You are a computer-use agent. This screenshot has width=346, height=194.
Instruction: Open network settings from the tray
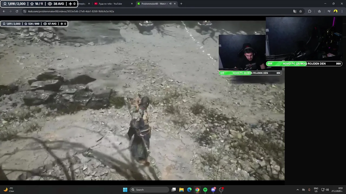click(x=323, y=190)
